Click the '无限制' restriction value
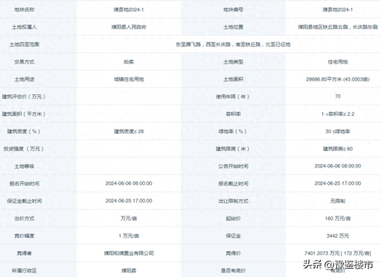Viewport: 381px width, 277px height. [x=338, y=201]
